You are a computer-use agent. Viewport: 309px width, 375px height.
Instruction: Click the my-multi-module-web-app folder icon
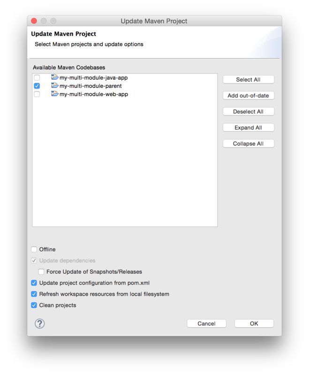pos(55,94)
